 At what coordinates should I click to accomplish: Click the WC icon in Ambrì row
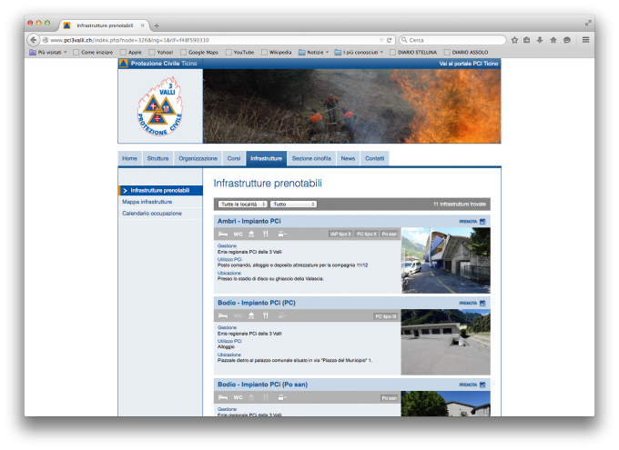(x=238, y=234)
